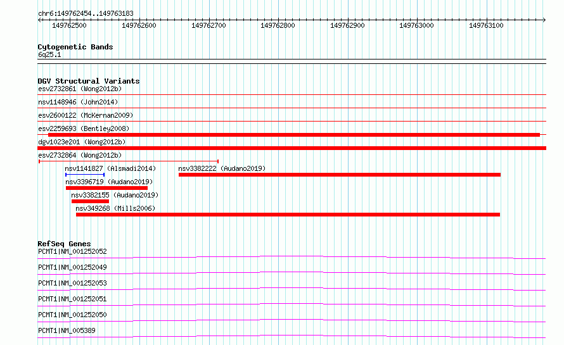The width and height of the screenshot is (564, 345).
Task: Click the esv2732861 (Wong2012b) variant label
Action: click(80, 89)
